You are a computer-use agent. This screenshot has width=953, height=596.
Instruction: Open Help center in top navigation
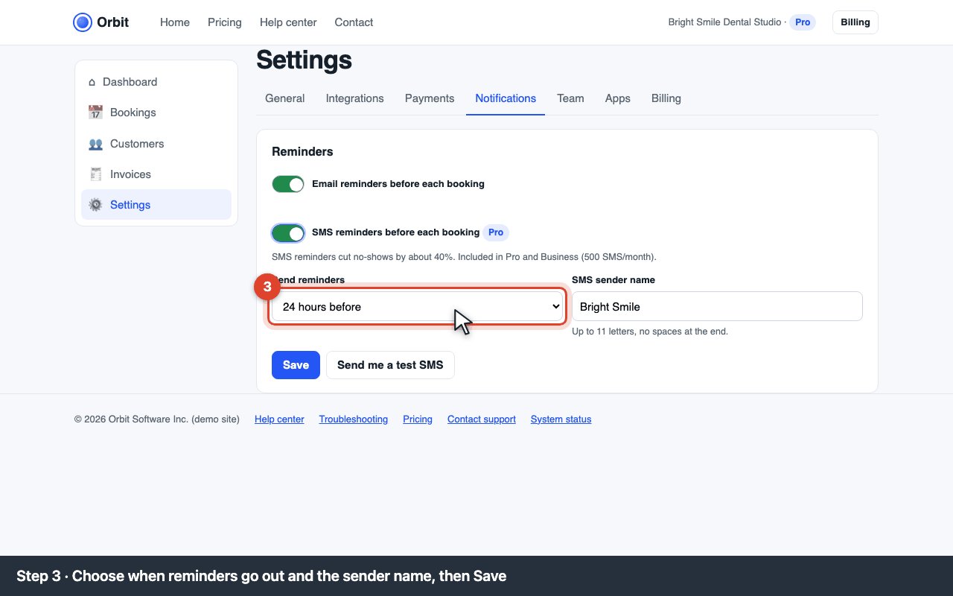(288, 22)
